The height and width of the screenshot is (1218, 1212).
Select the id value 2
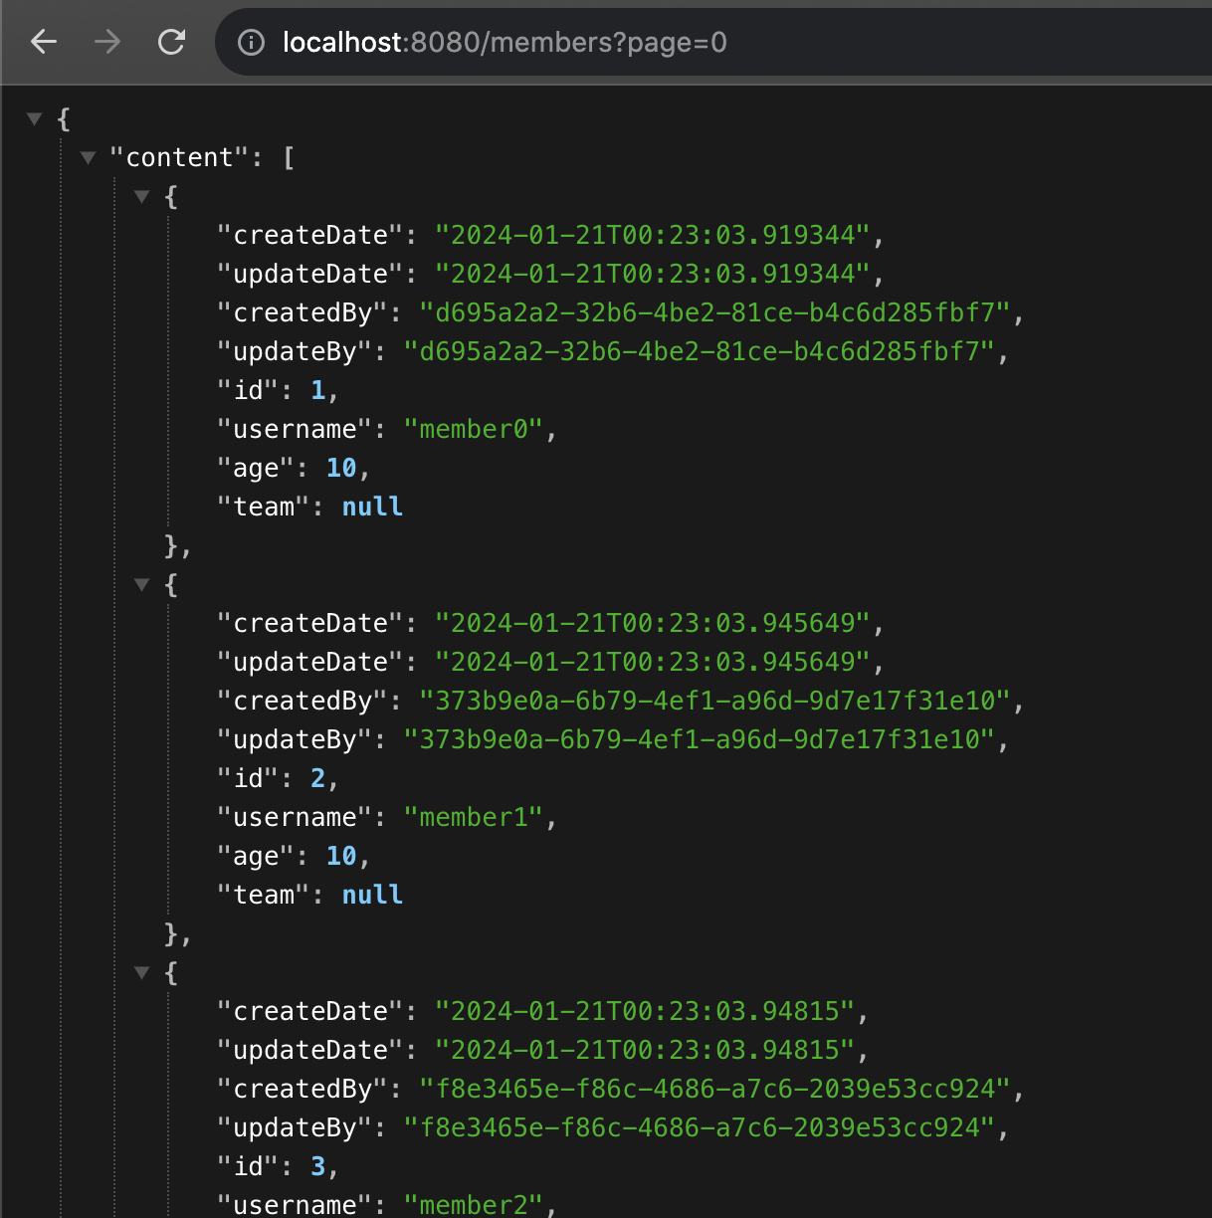[318, 778]
